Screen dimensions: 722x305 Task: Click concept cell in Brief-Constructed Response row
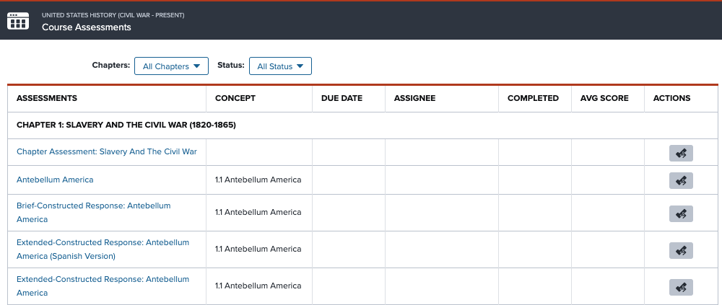coord(258,212)
